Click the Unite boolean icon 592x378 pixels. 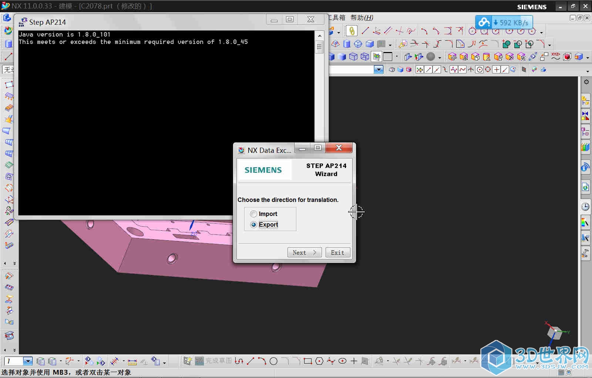pyautogui.click(x=506, y=44)
